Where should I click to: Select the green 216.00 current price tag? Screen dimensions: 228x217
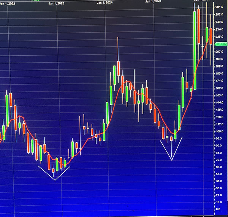[x=221, y=44]
